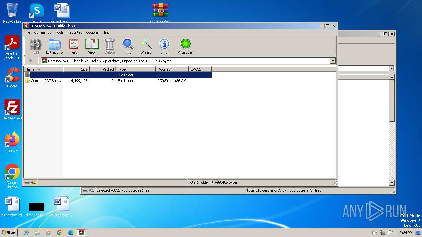Screen dimensions: 422x237
Task: Click the Delete trash icon
Action: click(110, 46)
